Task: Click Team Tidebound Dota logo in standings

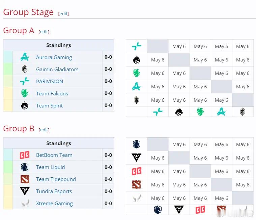Action: (25, 179)
